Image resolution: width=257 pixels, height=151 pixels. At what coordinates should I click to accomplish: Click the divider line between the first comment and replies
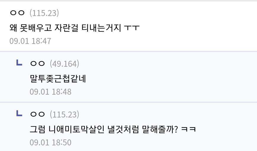point(129,52)
